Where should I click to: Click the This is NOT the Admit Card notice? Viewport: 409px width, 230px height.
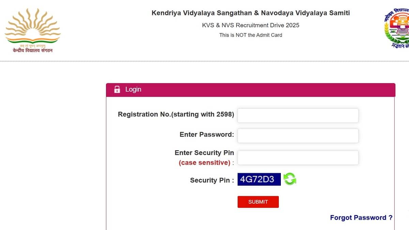coord(251,35)
